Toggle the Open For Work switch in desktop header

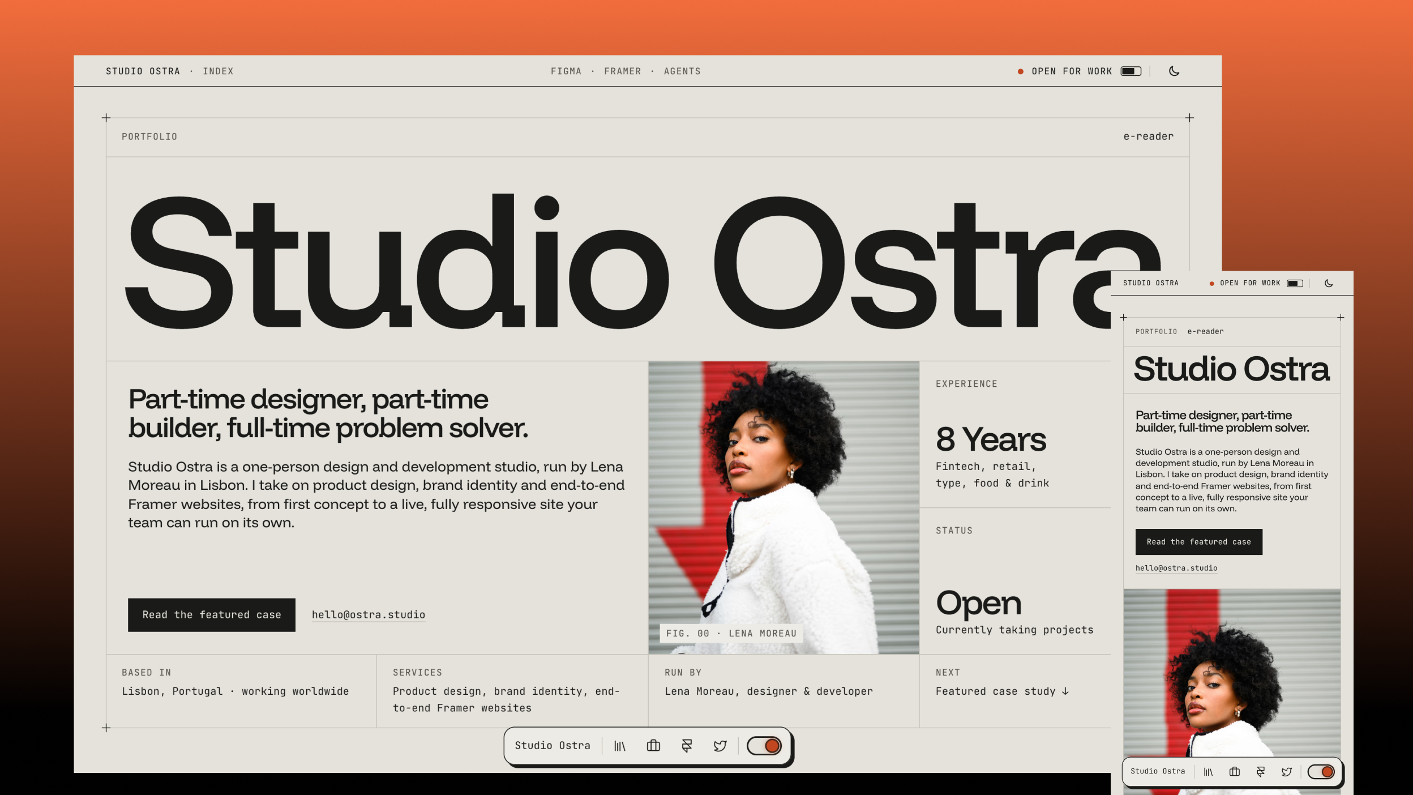1131,71
